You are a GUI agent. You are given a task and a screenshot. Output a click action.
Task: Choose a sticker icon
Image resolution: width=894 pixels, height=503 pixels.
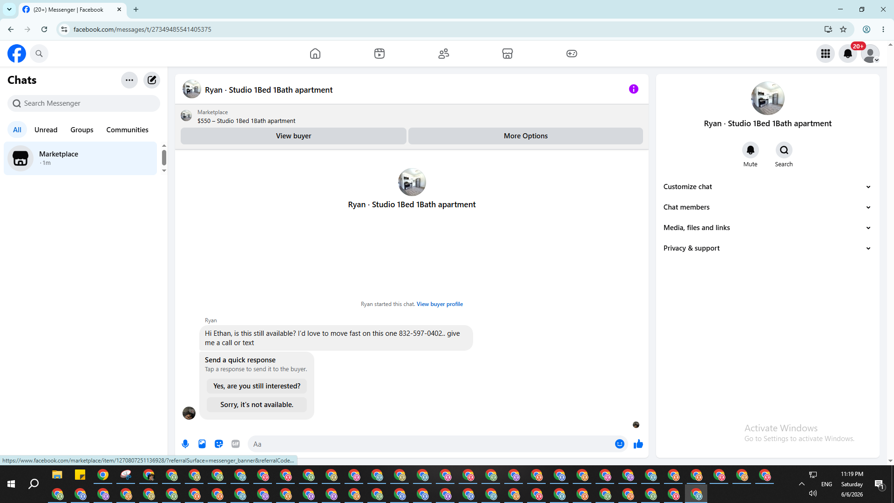[x=219, y=444]
